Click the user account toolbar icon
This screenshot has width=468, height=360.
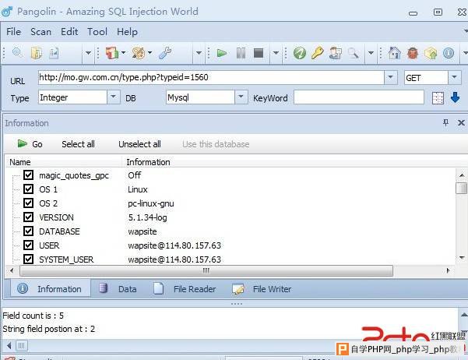click(x=336, y=53)
